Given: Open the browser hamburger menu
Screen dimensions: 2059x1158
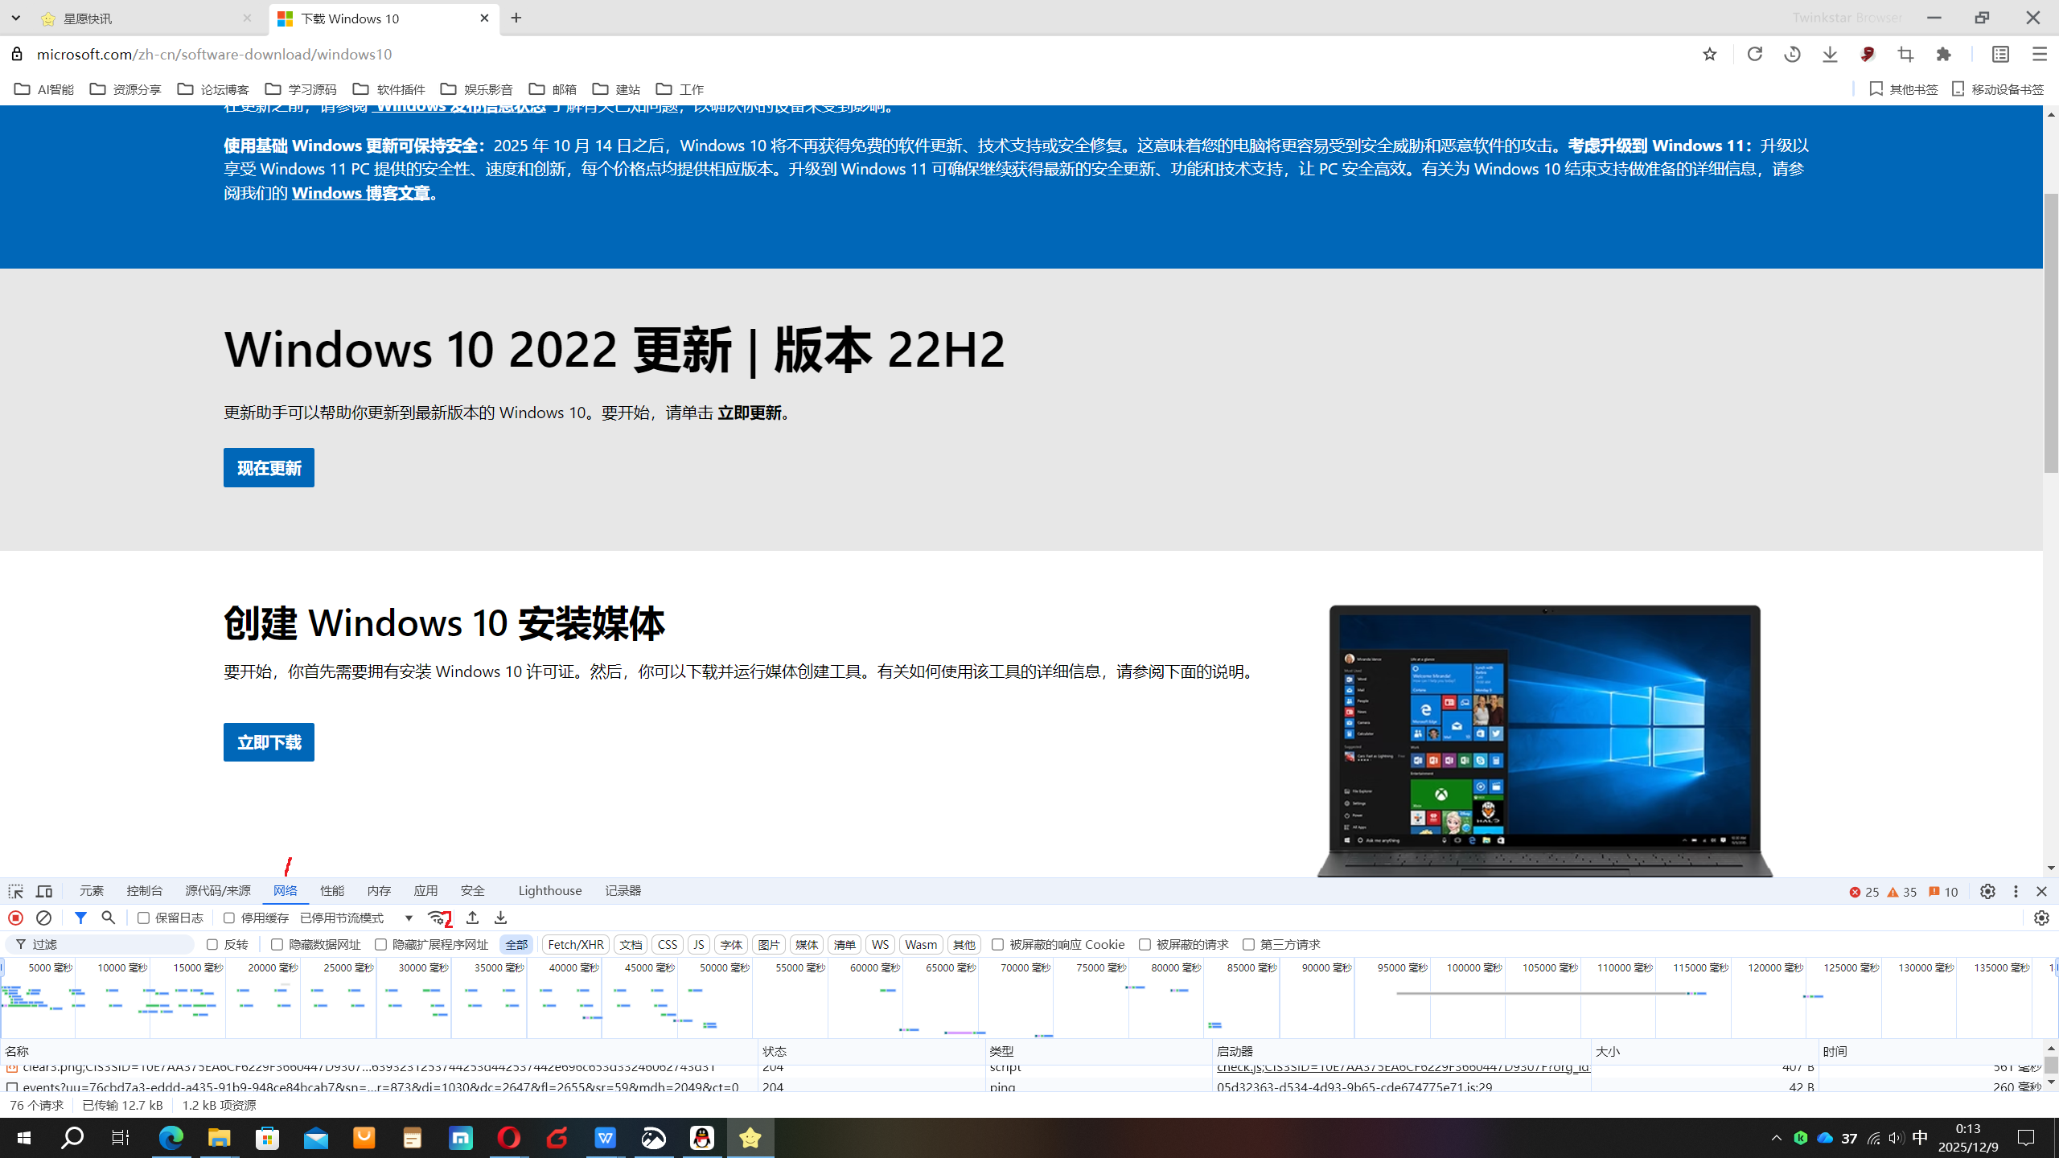Looking at the screenshot, I should coord(2039,54).
